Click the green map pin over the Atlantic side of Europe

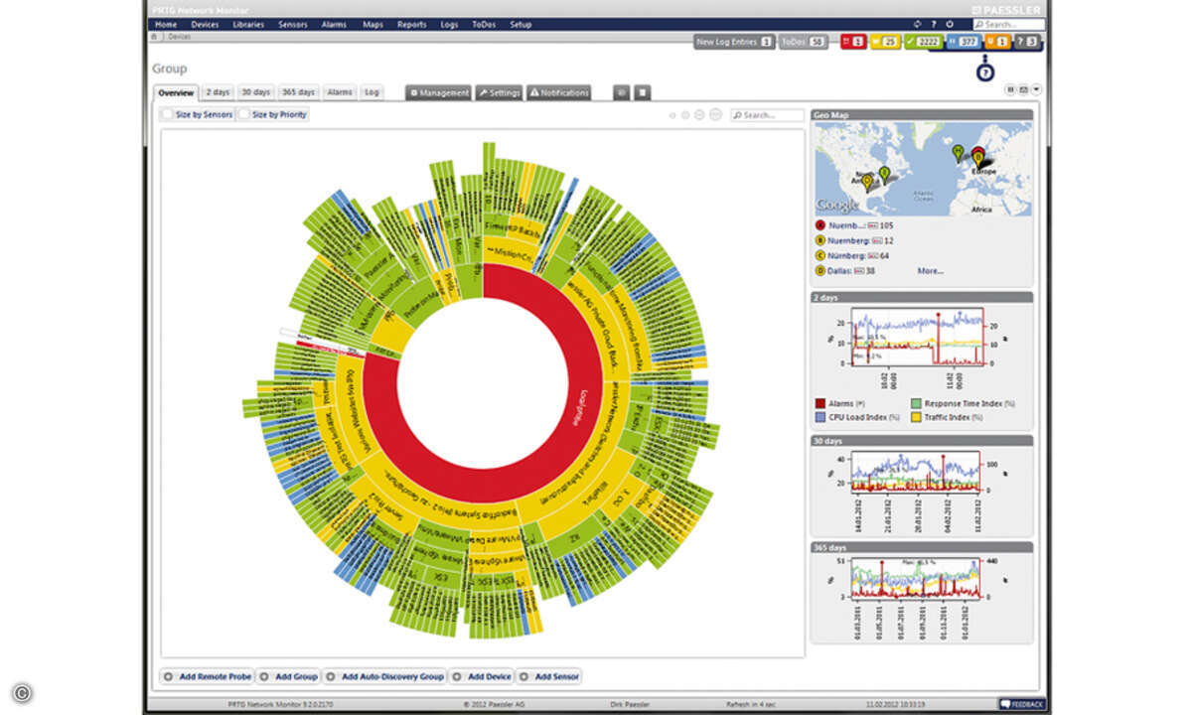point(958,152)
